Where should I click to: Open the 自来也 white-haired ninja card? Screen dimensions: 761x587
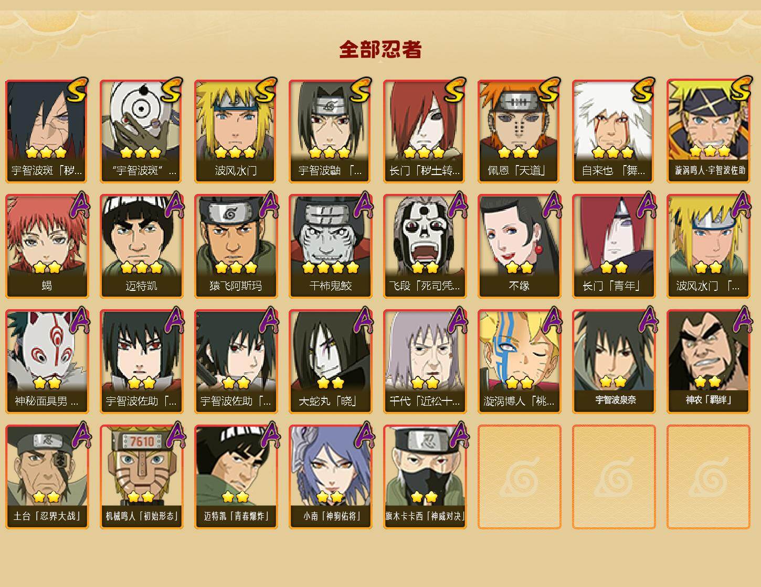(614, 131)
